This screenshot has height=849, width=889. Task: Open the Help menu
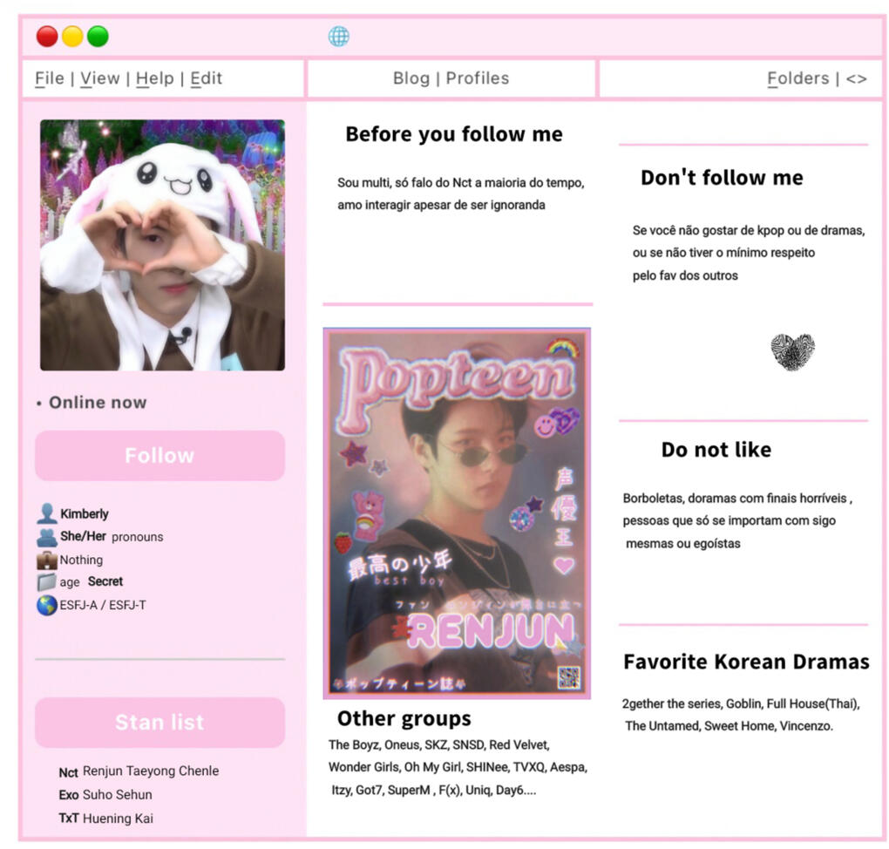(155, 78)
